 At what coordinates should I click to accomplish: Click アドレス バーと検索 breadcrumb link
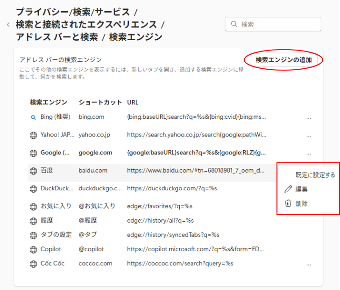click(x=57, y=37)
